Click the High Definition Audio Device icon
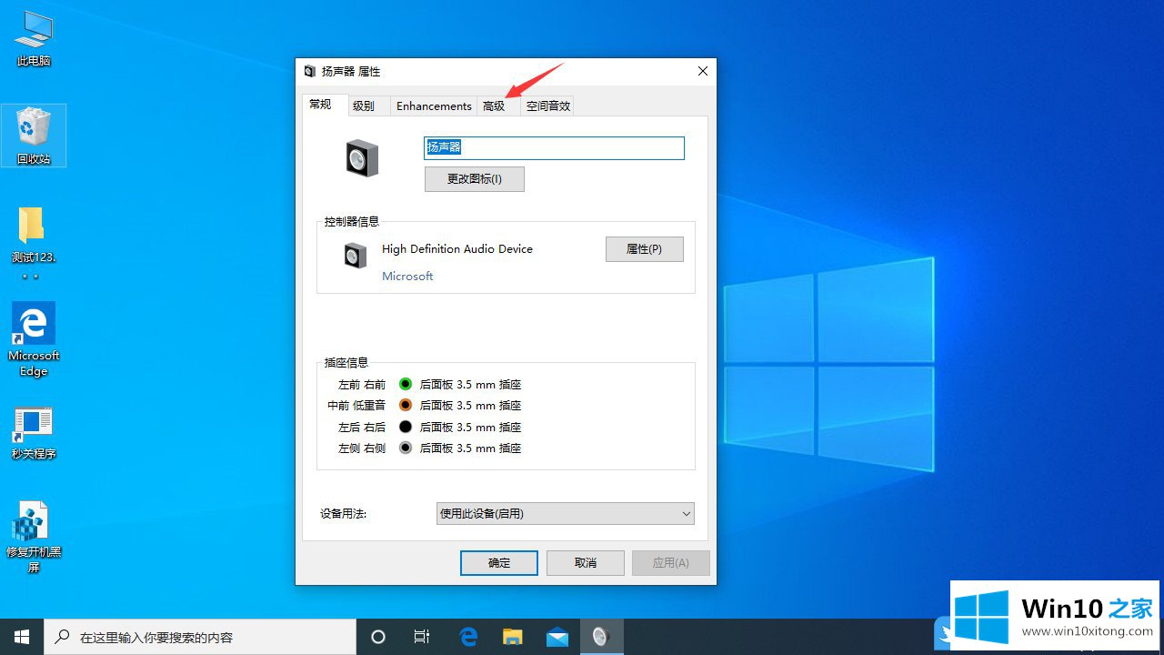Image resolution: width=1164 pixels, height=655 pixels. click(x=356, y=255)
